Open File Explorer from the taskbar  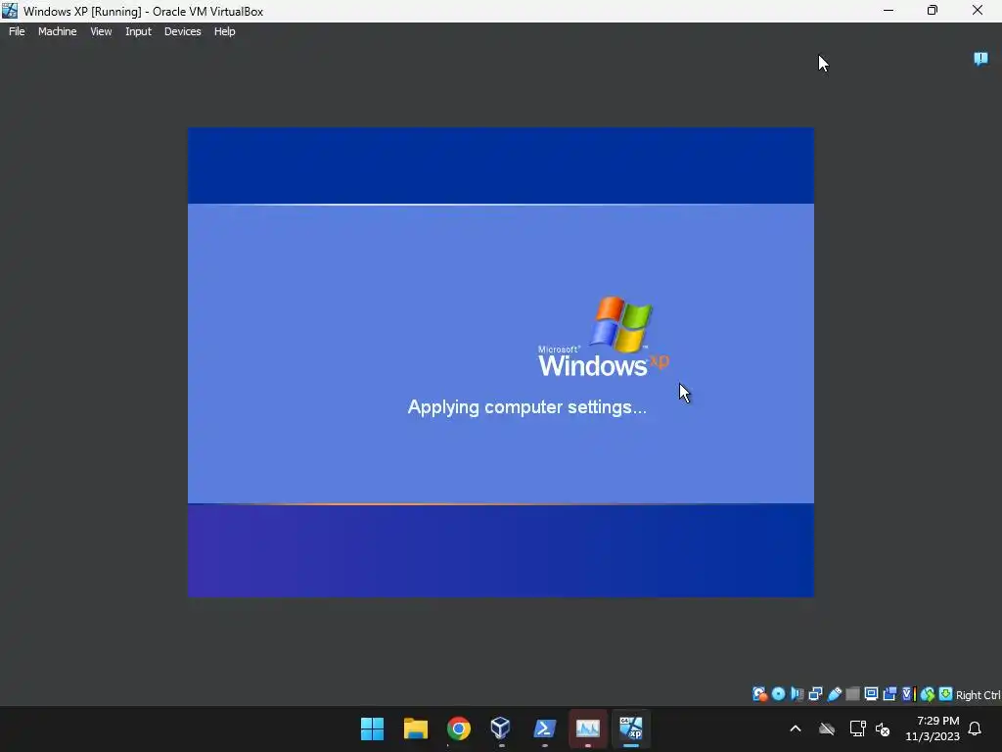415,728
